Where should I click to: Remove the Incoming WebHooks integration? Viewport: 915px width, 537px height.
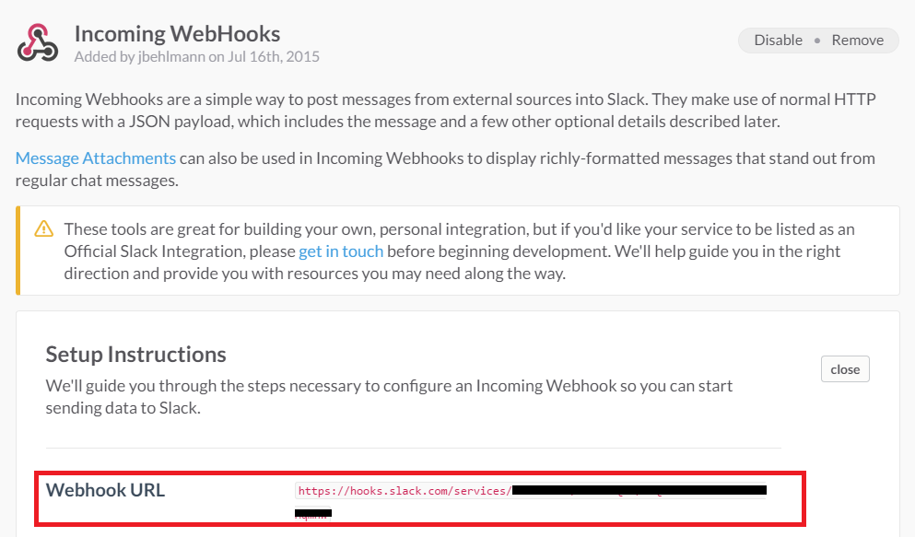coord(857,41)
